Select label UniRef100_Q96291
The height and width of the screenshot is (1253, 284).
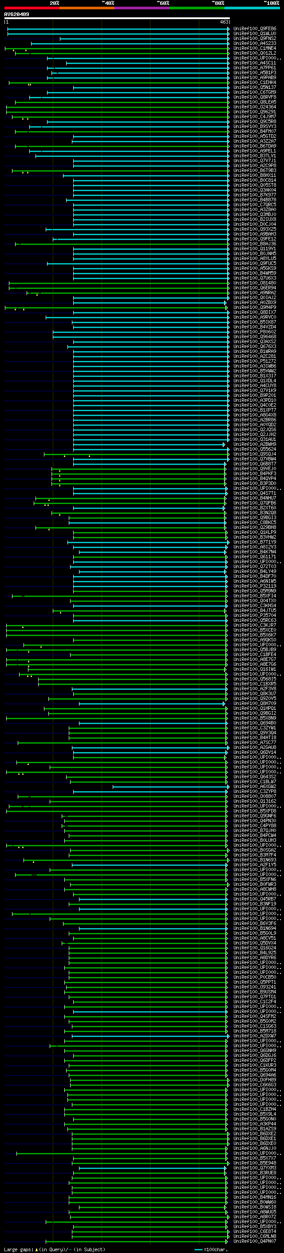pos(254,112)
